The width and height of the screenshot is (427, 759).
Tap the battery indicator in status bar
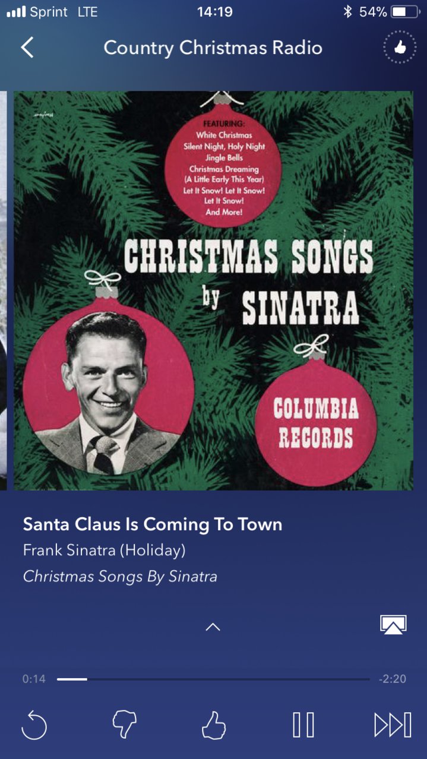tap(406, 12)
